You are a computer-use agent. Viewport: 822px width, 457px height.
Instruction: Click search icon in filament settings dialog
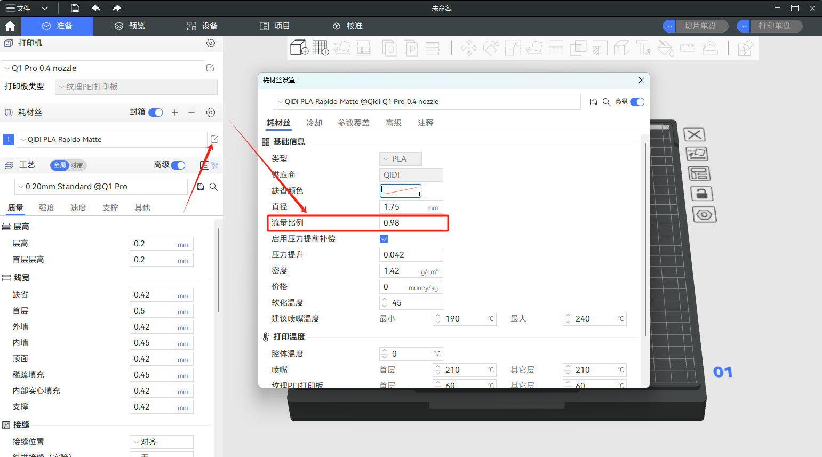(x=606, y=102)
